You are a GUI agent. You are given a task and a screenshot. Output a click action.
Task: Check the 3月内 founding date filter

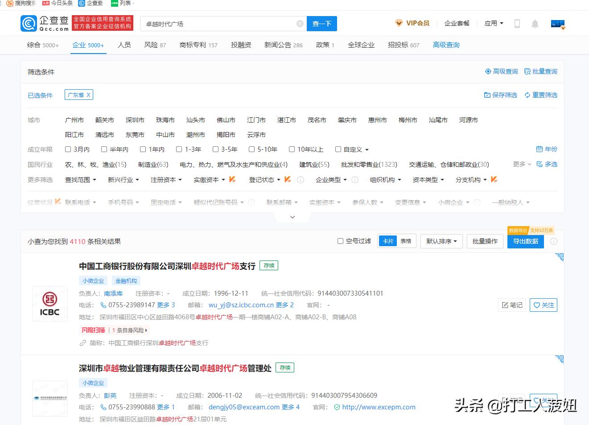[68, 149]
